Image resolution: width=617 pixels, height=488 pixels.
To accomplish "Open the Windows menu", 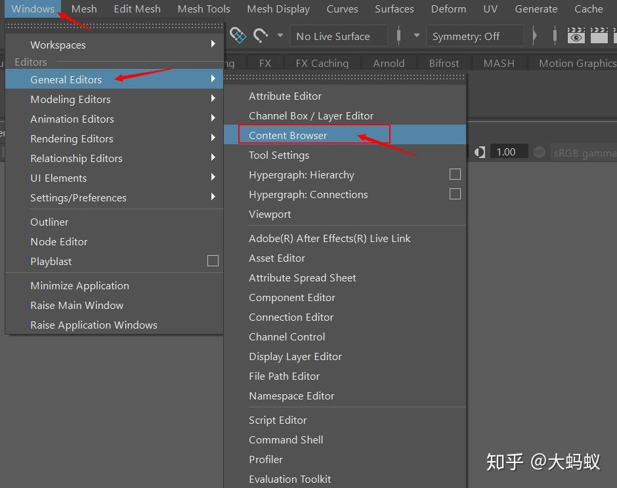I will [33, 9].
